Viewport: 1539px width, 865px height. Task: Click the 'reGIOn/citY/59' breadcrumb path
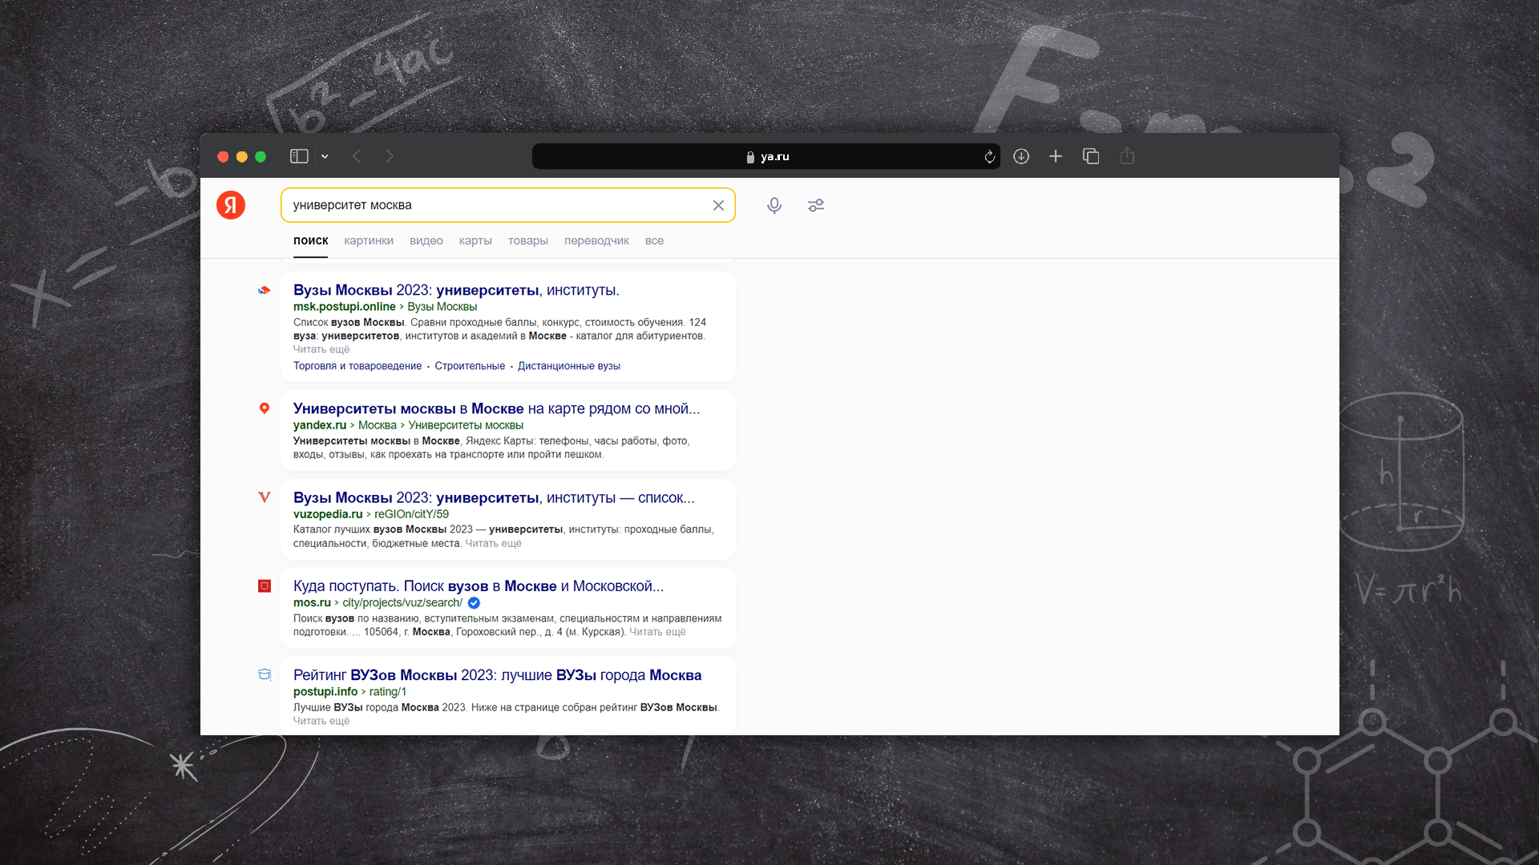411,514
